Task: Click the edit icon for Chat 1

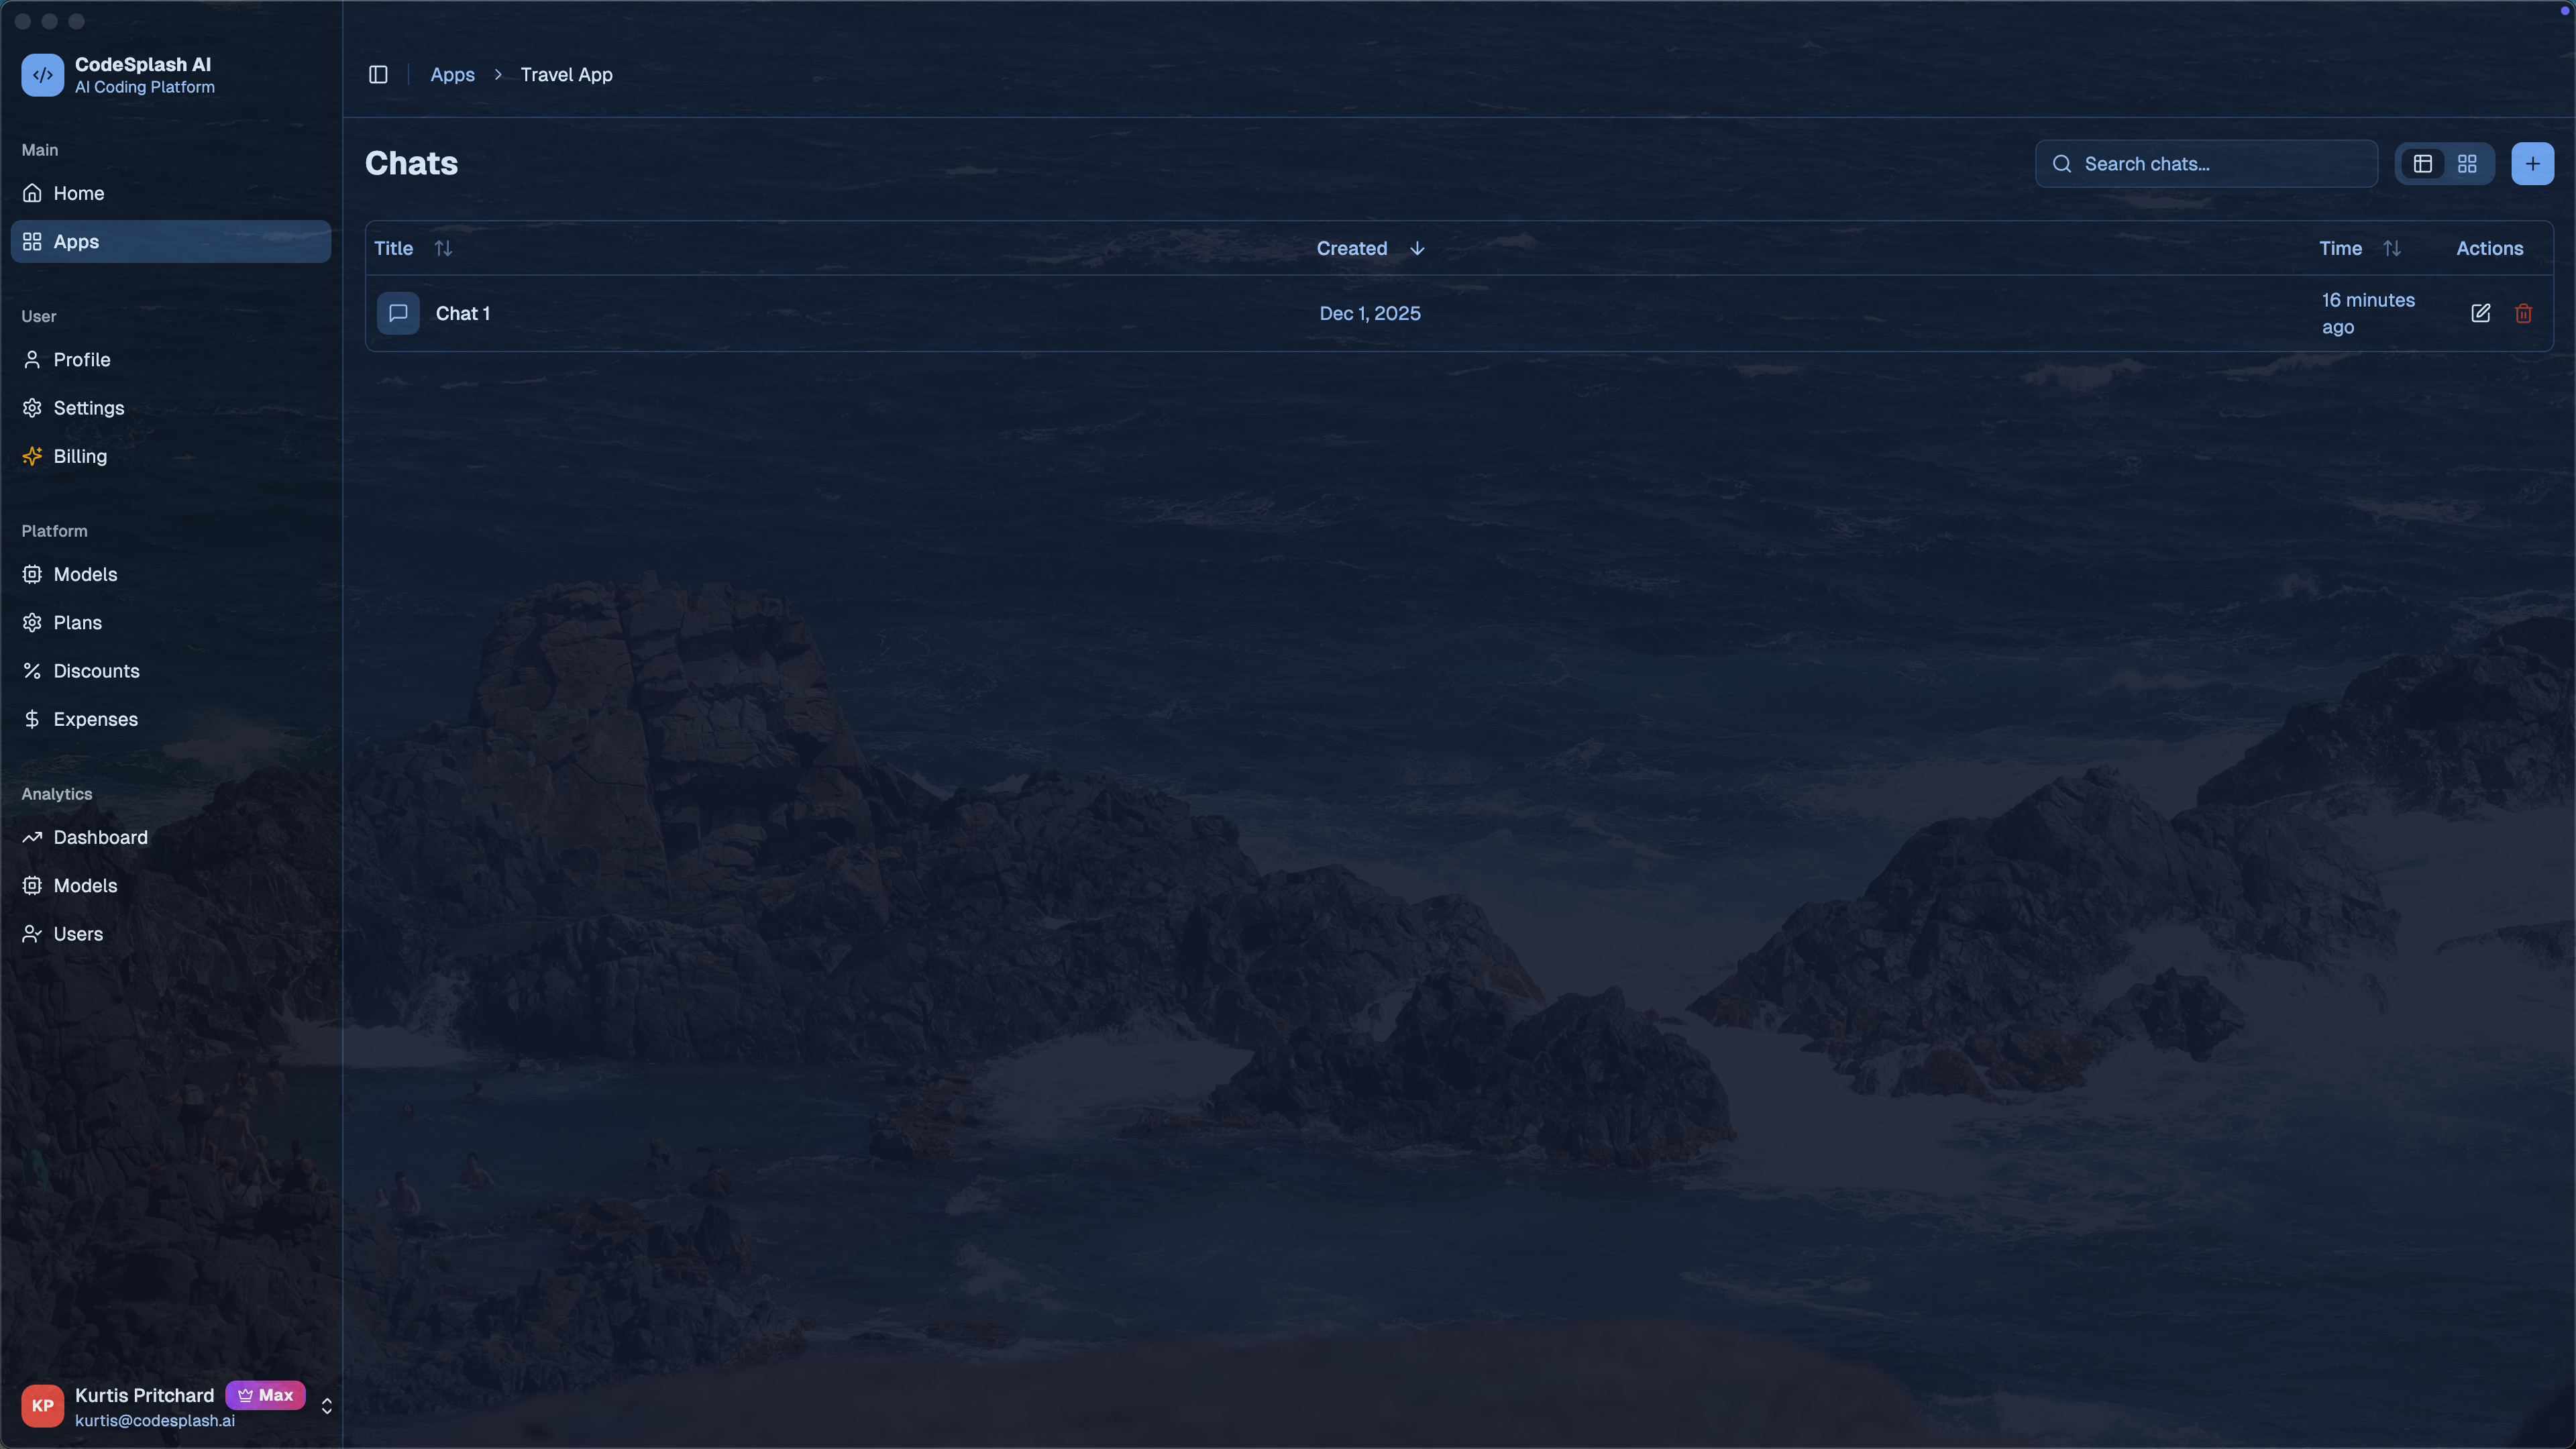Action: [x=2480, y=313]
